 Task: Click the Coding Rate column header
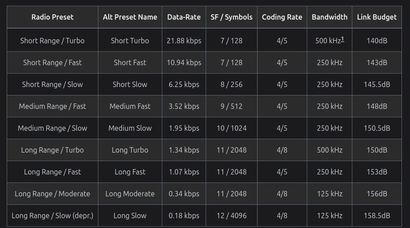click(282, 17)
